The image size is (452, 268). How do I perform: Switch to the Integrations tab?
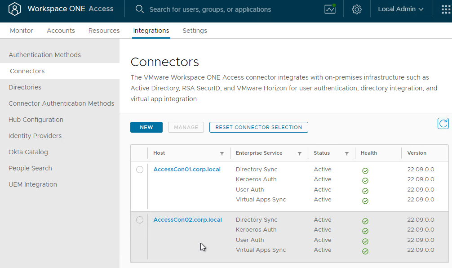(x=151, y=31)
